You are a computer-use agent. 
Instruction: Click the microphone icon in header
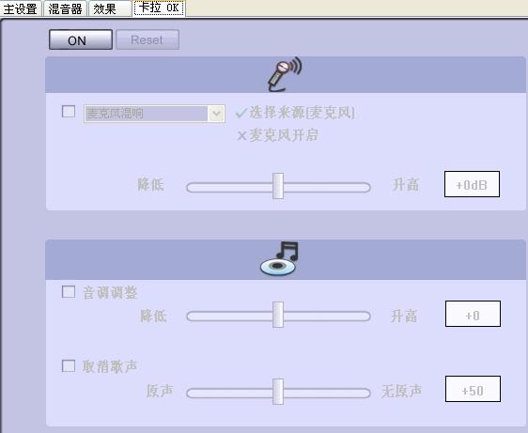pyautogui.click(x=285, y=74)
